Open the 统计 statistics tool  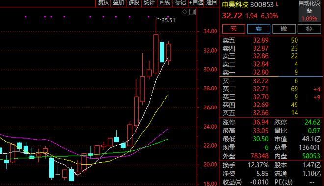[x=149, y=2]
